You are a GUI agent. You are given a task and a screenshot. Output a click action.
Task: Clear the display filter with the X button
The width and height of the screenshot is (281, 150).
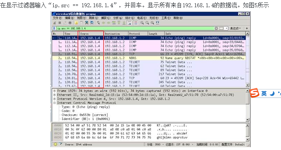point(216,28)
